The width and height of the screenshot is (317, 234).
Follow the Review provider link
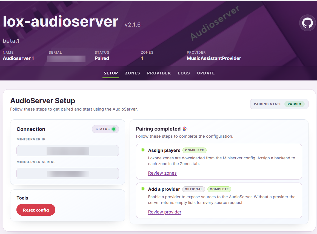tap(165, 212)
